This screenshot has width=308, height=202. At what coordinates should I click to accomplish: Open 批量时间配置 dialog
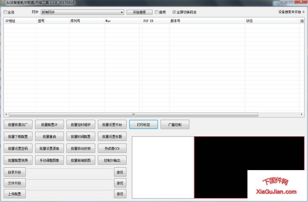pos(81,136)
